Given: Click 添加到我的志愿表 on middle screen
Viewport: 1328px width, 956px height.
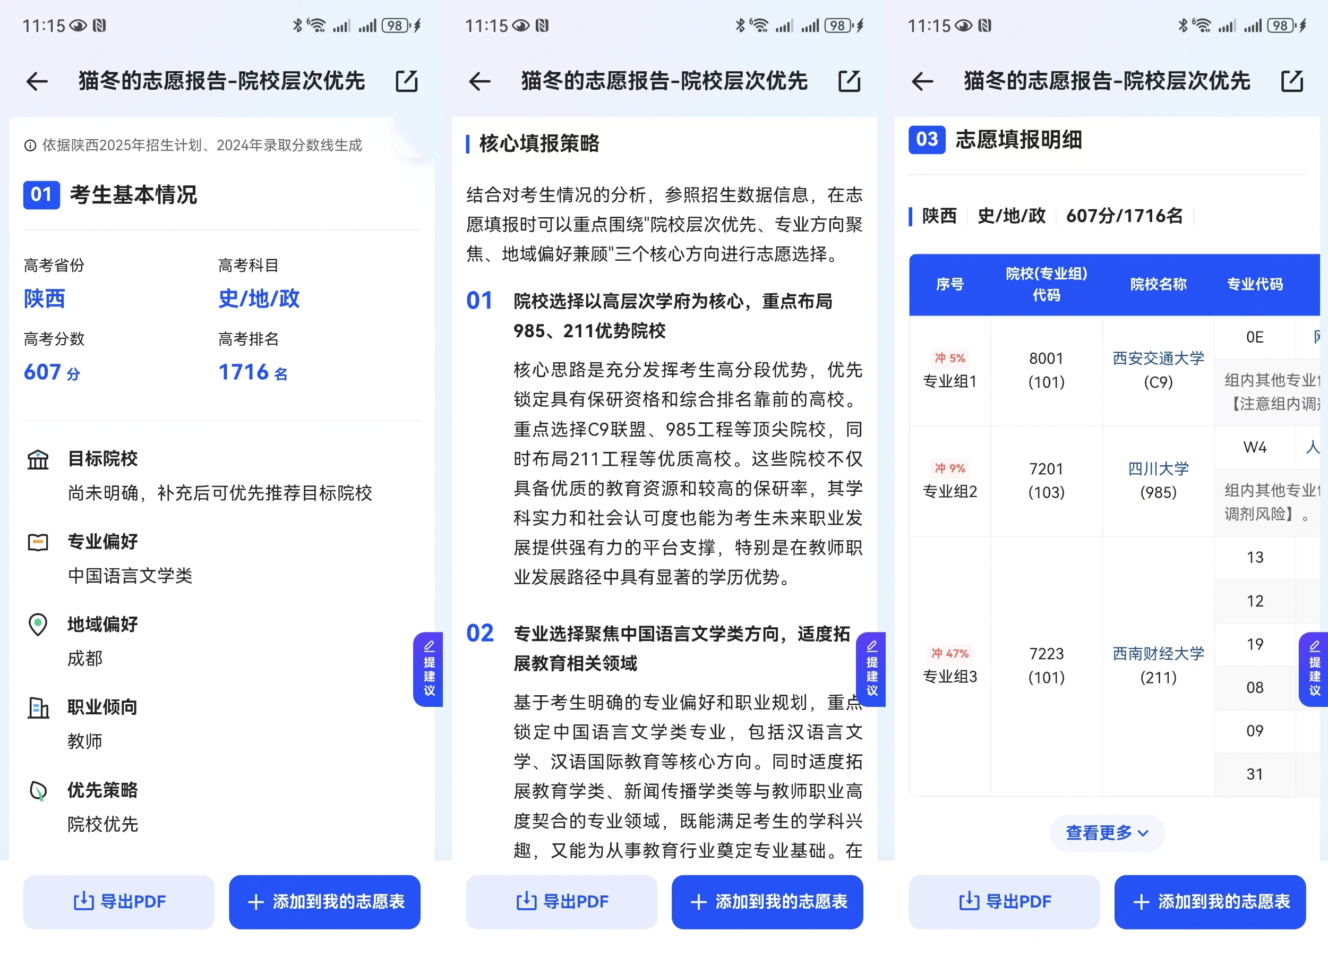Looking at the screenshot, I should (767, 901).
